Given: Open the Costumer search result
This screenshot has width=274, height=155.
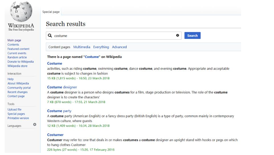Looking at the screenshot, I should point(55,135).
